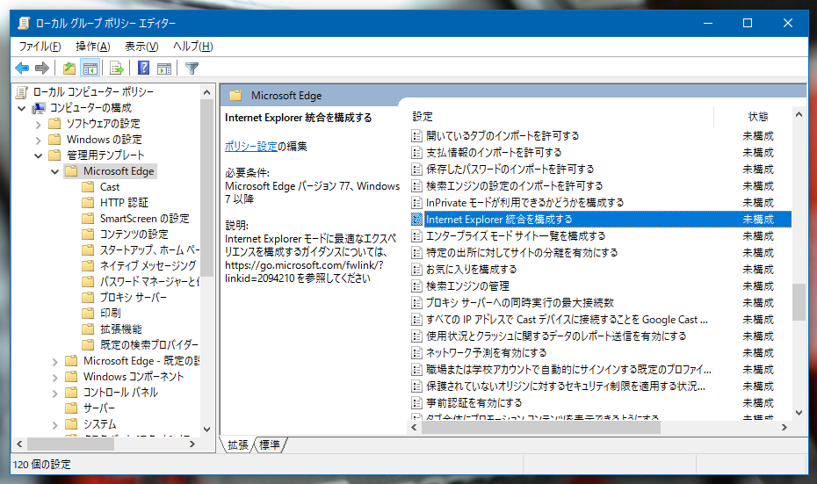Click the Forward arrow toolbar icon
Screen dimensions: 817x484
tap(41, 68)
